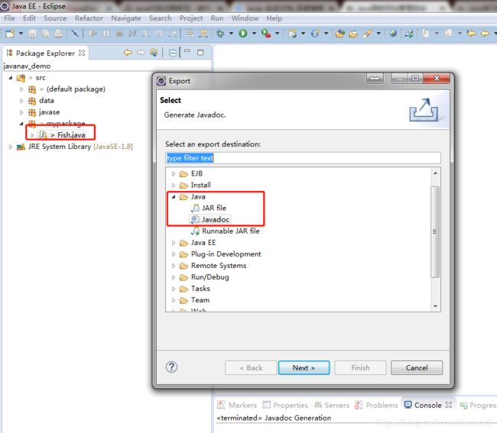Expand the (default package) node
This screenshot has height=433, width=497.
coord(21,89)
